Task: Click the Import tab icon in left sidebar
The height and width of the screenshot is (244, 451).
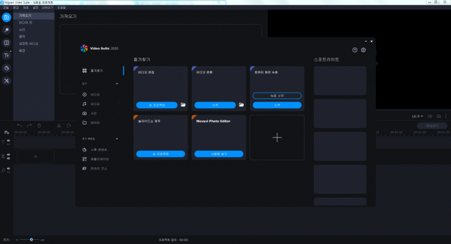Action: tap(7, 17)
